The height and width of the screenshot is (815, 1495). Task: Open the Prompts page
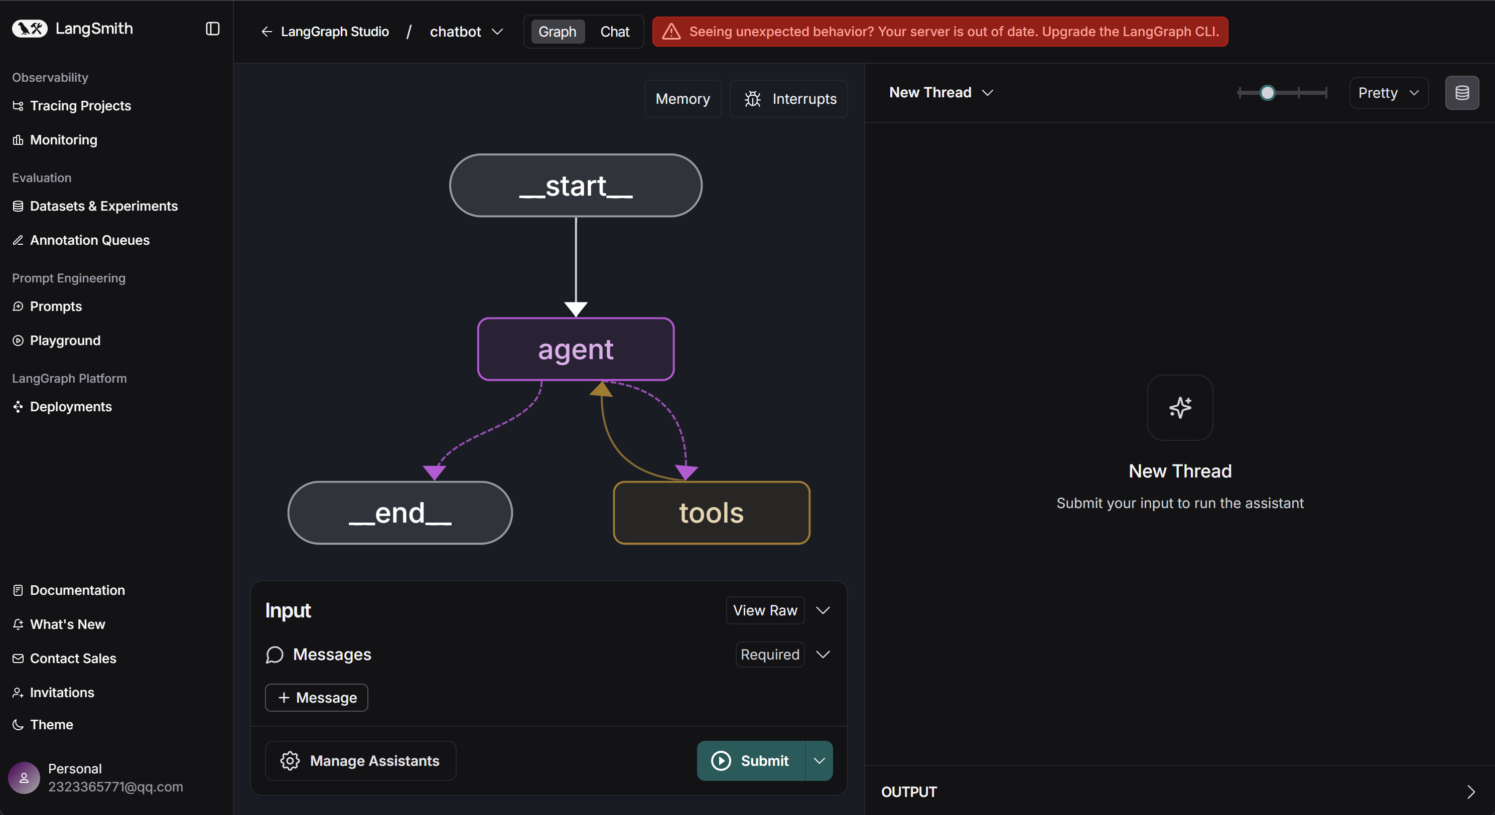(56, 306)
